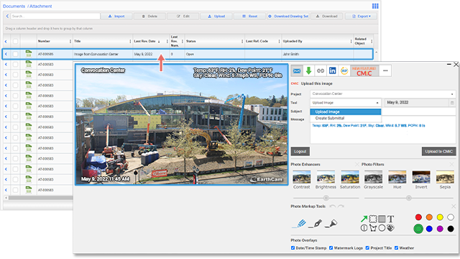This screenshot has width=460, height=259.
Task: Adjust the Photo Enhancers slider handle
Action: pos(326,198)
